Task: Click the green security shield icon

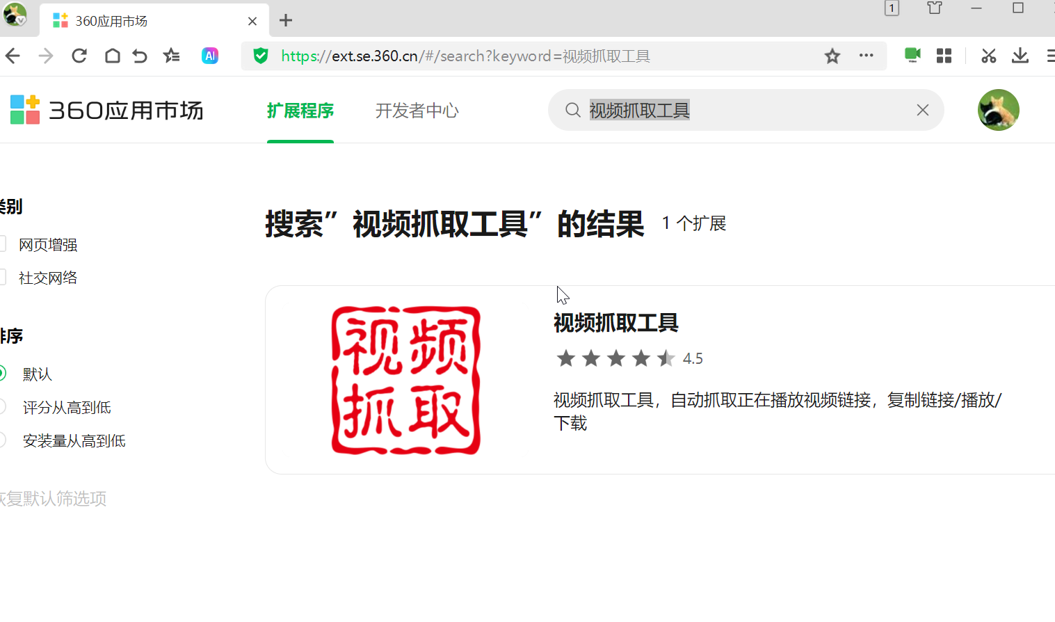Action: coord(261,56)
